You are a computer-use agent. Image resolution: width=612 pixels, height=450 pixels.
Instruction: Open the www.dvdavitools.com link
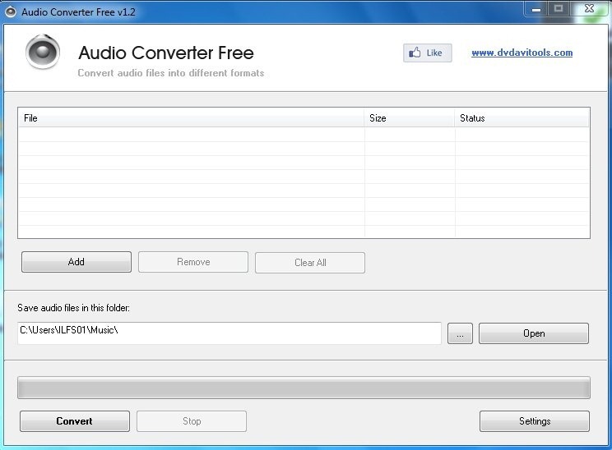click(522, 53)
